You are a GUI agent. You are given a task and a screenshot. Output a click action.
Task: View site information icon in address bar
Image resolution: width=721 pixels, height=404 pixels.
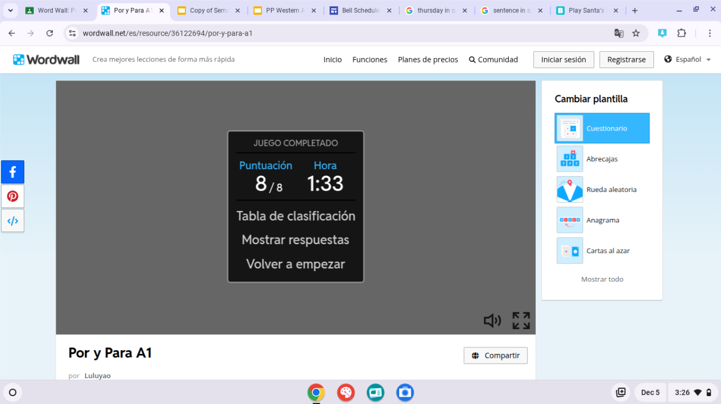[x=72, y=33]
